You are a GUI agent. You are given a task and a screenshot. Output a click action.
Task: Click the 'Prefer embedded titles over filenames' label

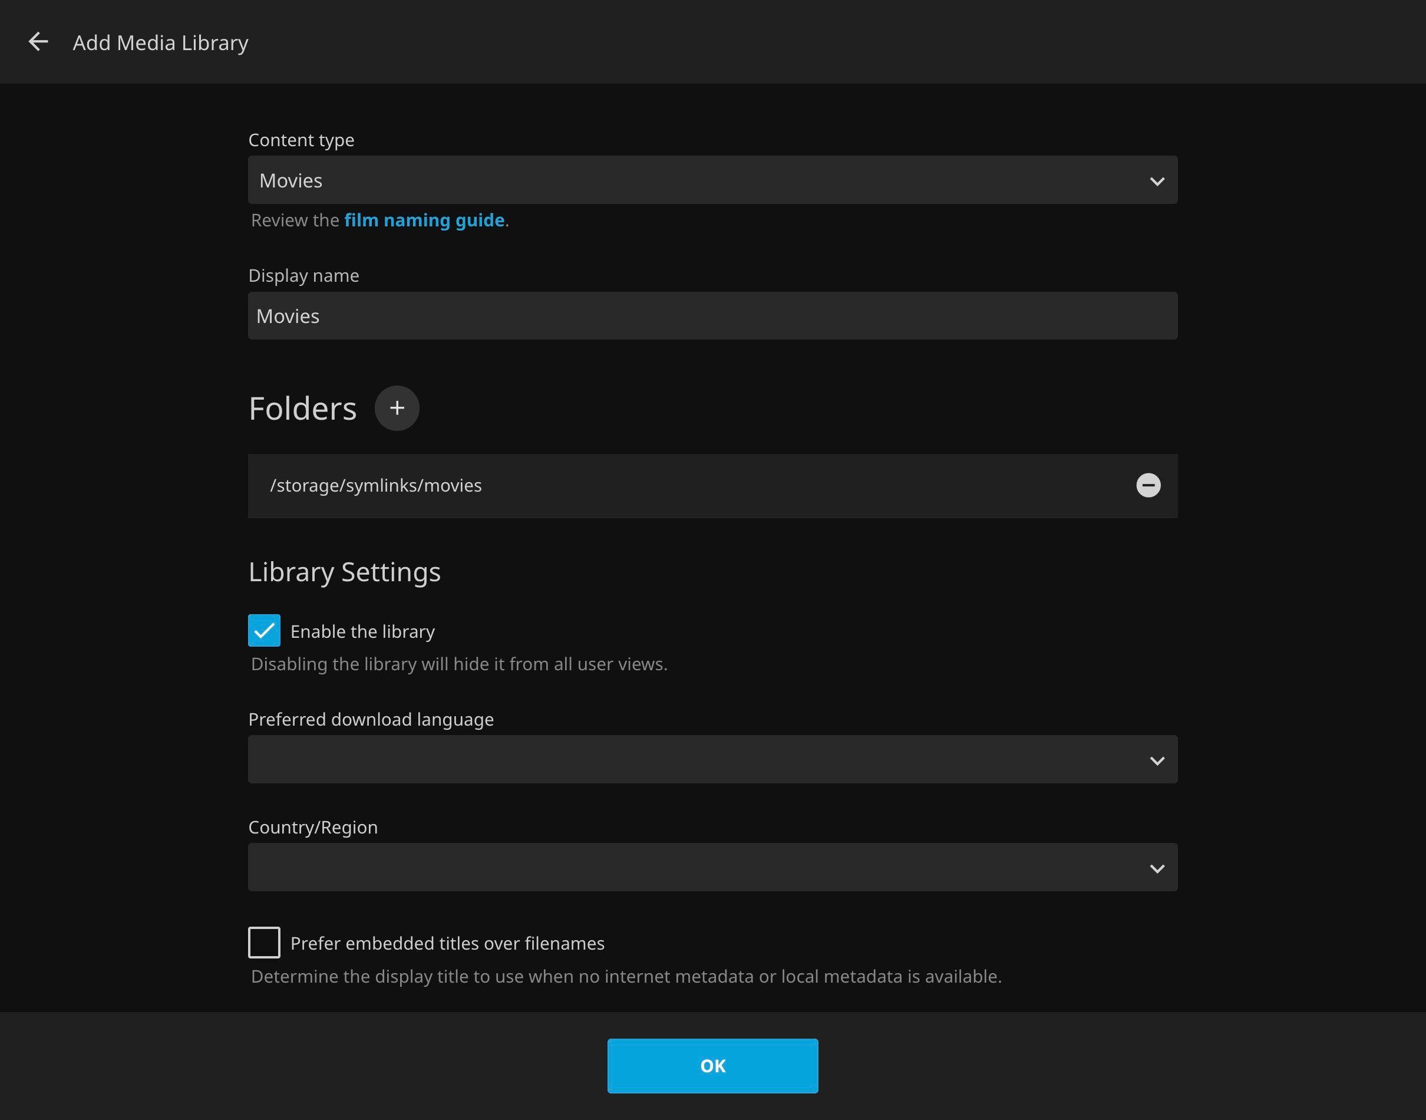(x=447, y=944)
